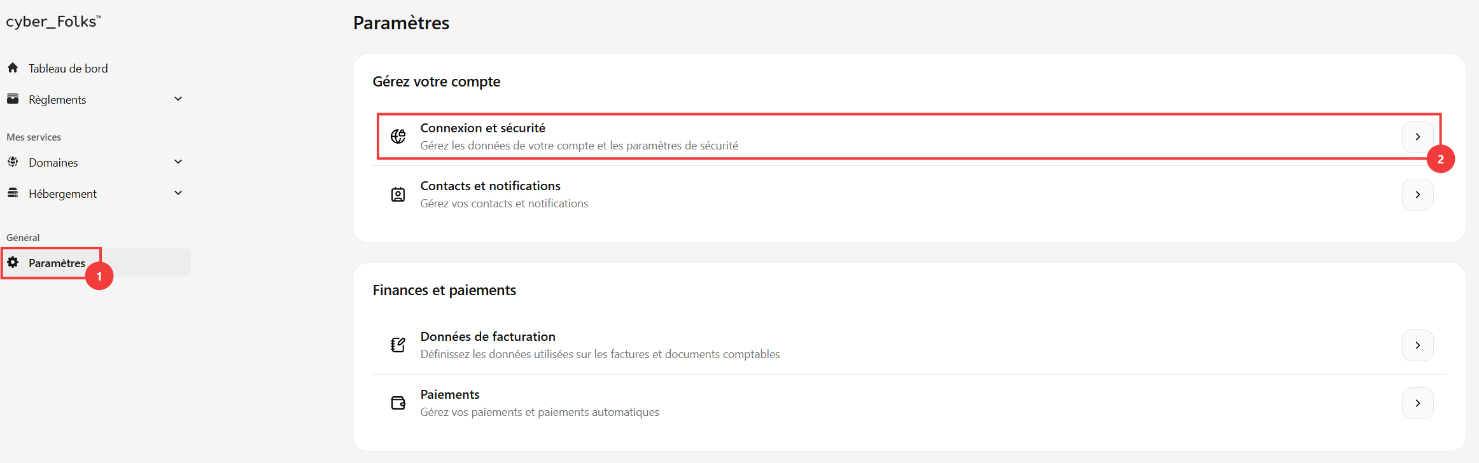The height and width of the screenshot is (463, 1479).
Task: Expand the Règlements menu chevron
Action: tap(178, 99)
